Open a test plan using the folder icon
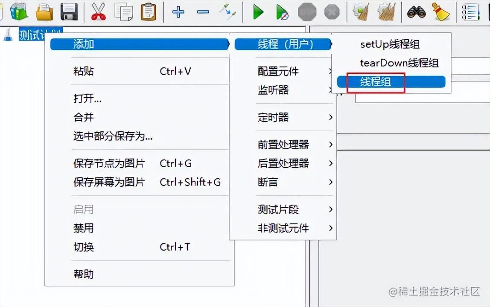Viewport: 490px width, 307px height. 44,12
